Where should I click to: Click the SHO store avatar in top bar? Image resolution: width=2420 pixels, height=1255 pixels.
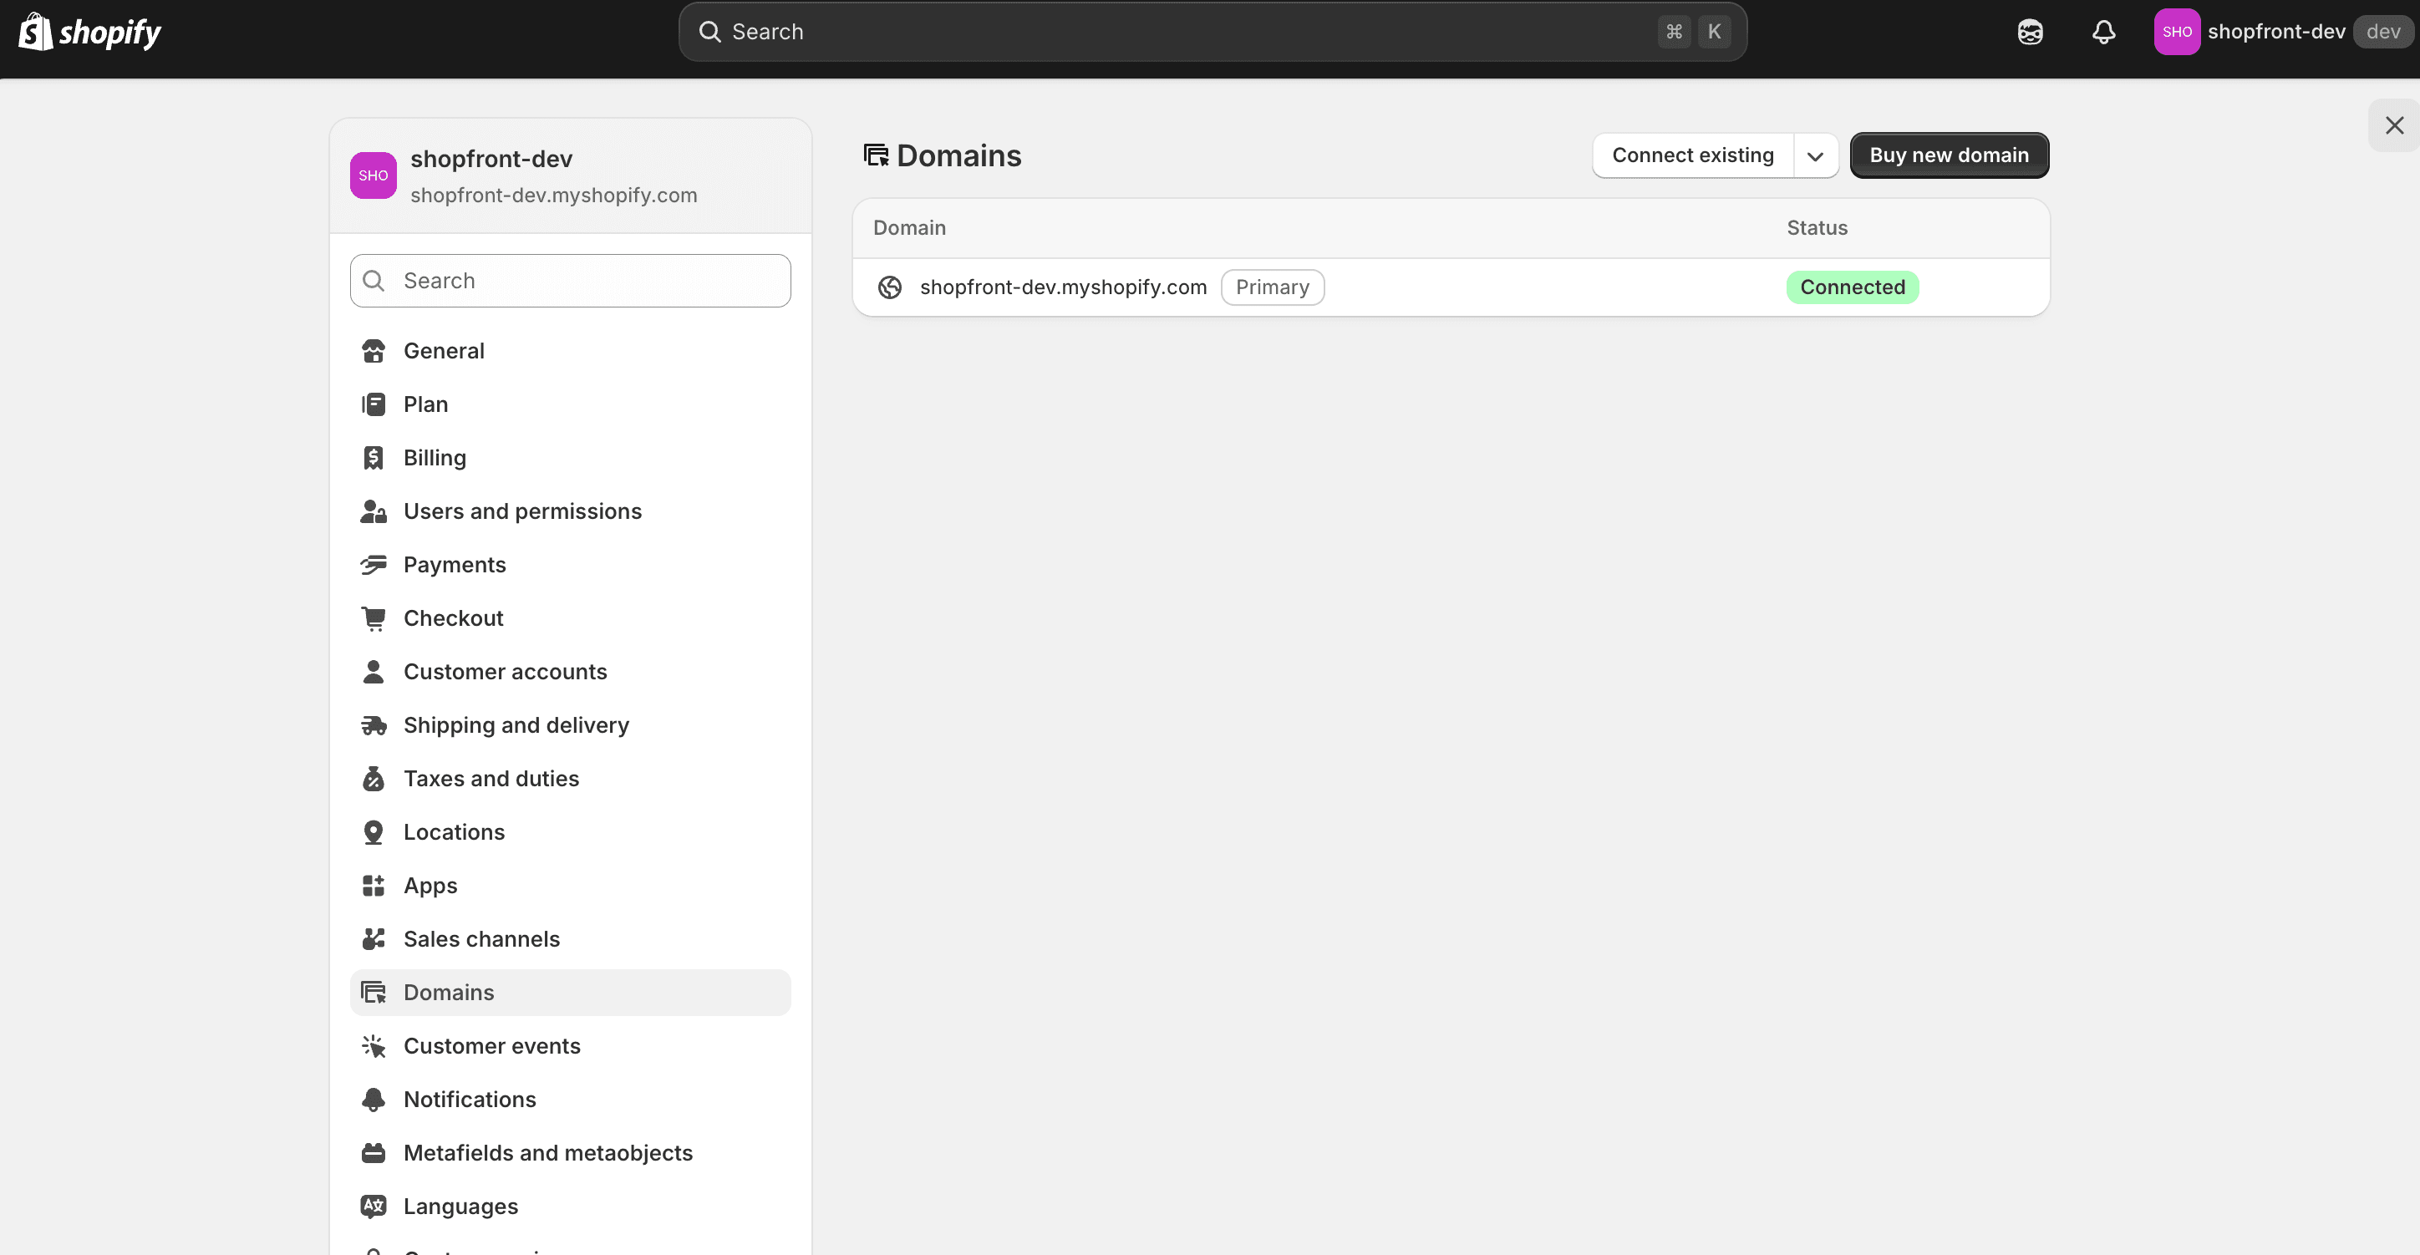[2177, 32]
